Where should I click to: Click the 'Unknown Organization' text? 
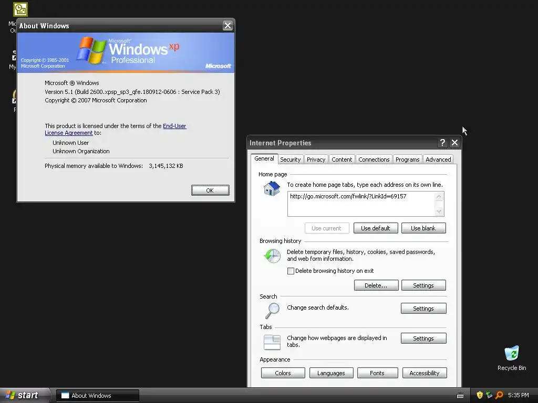(x=81, y=152)
